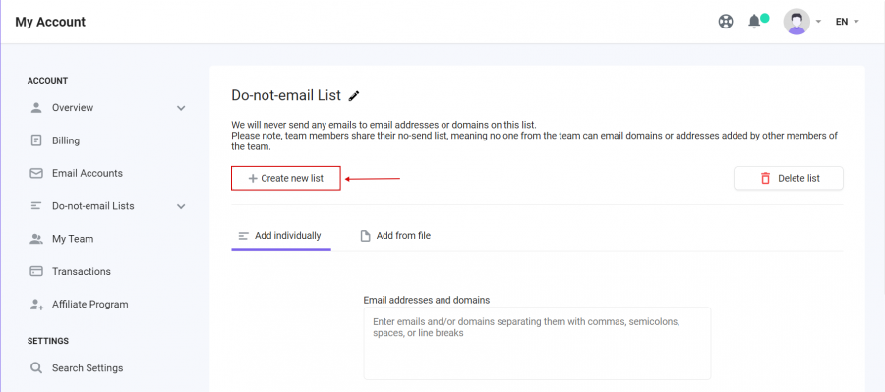Click the envelope icon for Email Accounts

click(x=36, y=173)
